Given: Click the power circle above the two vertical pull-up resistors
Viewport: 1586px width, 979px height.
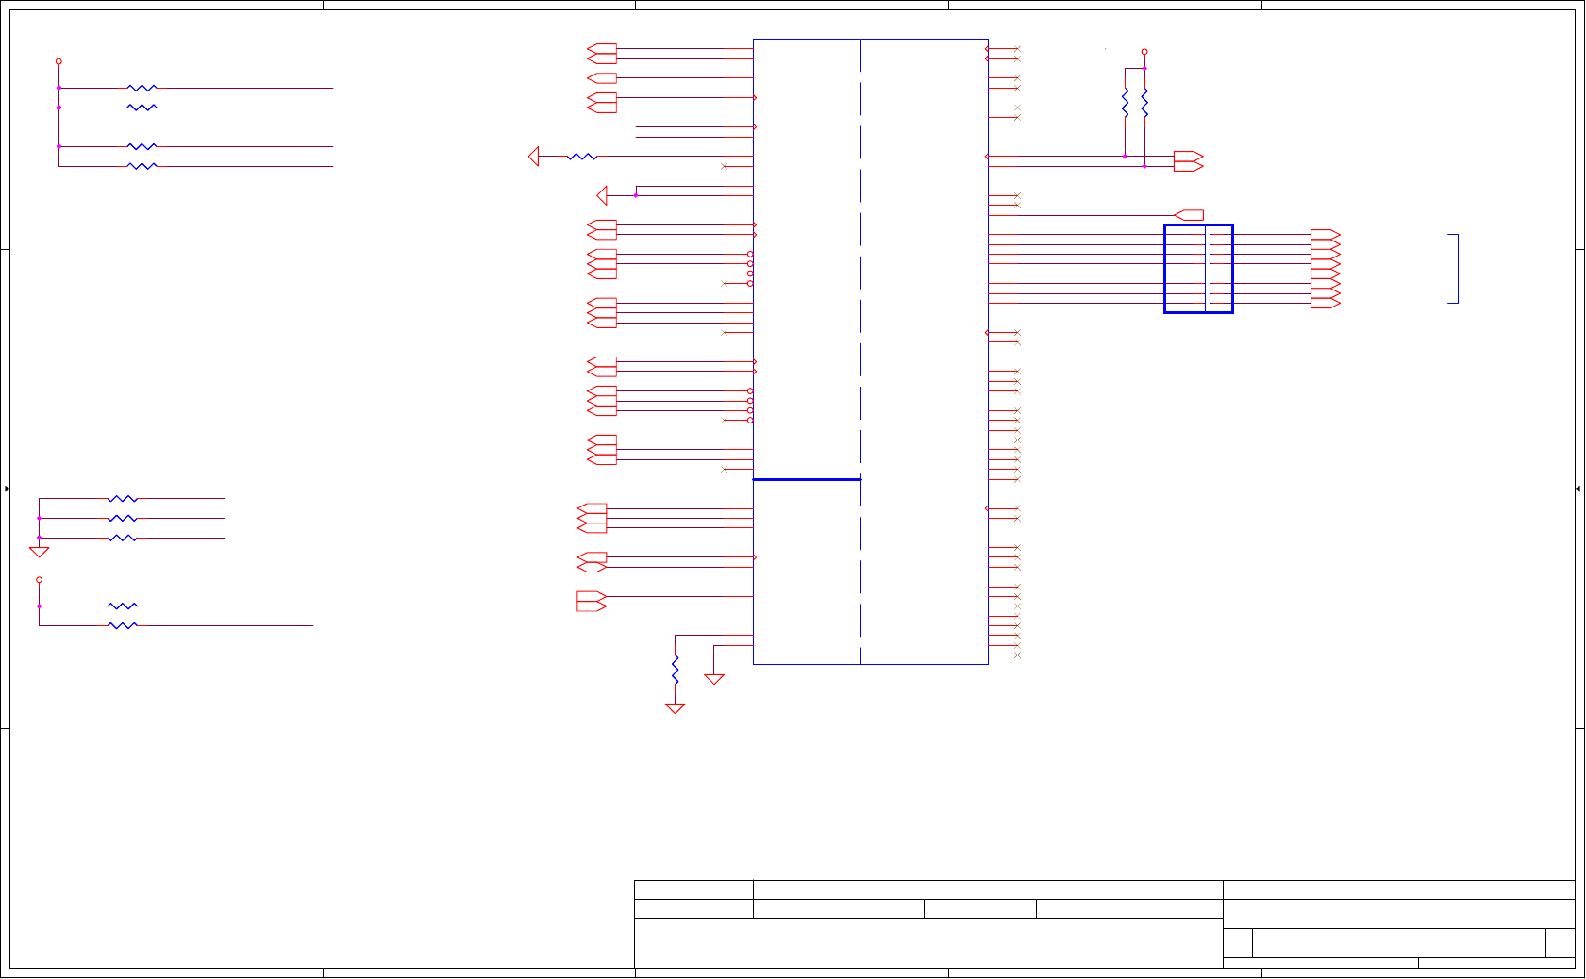Looking at the screenshot, I should pos(1144,52).
